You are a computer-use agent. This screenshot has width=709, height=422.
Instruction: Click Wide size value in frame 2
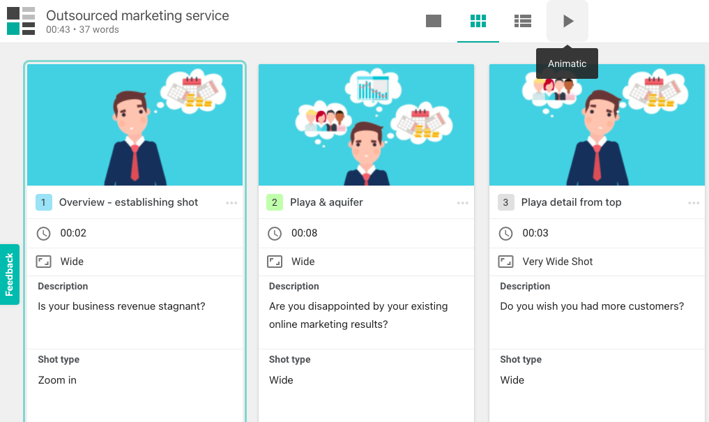click(x=303, y=262)
